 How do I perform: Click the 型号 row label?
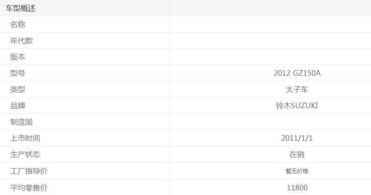[x=18, y=73]
